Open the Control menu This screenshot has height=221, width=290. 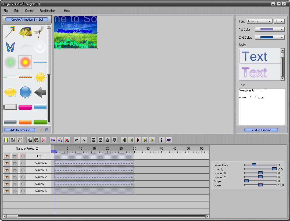tap(30, 11)
